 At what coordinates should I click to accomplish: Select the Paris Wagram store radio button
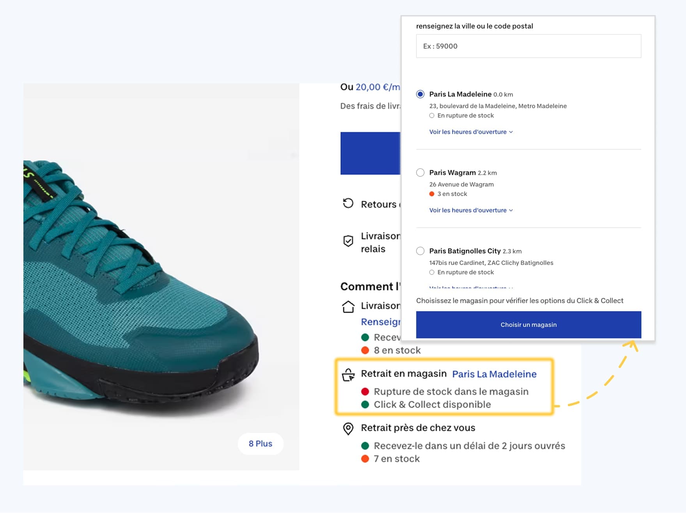(420, 172)
